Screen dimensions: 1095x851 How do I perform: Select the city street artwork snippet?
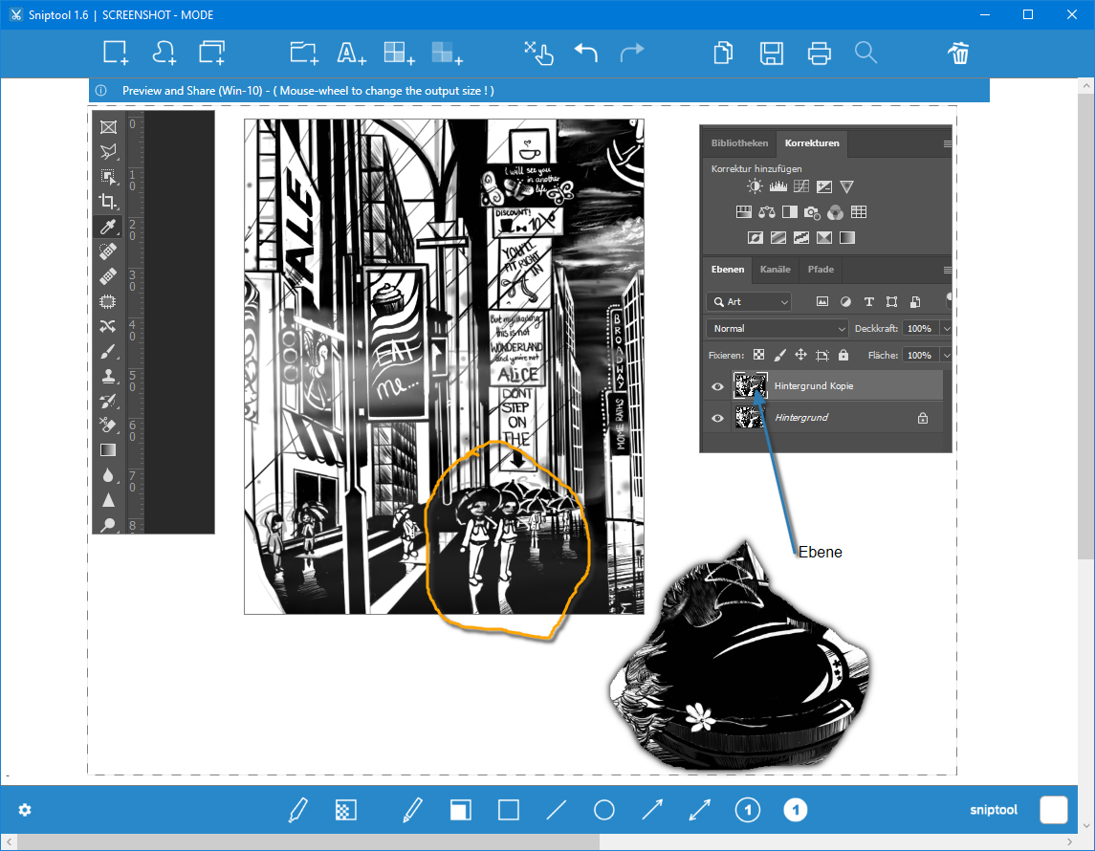pyautogui.click(x=444, y=366)
